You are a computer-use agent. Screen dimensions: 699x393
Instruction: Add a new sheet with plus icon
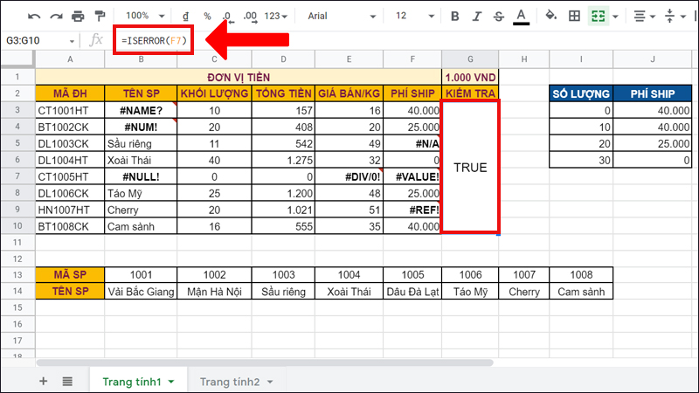43,382
